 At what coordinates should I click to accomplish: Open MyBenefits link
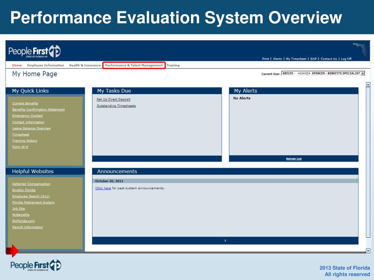(x=21, y=215)
